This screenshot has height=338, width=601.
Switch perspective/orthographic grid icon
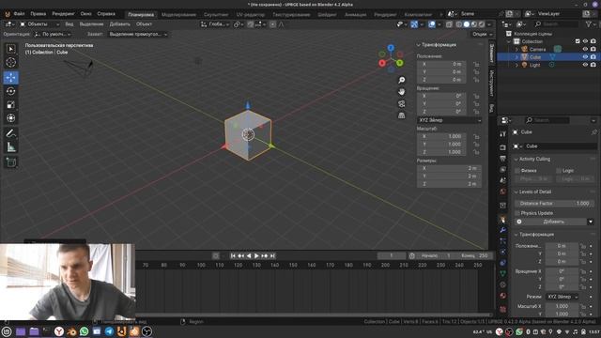click(x=401, y=115)
